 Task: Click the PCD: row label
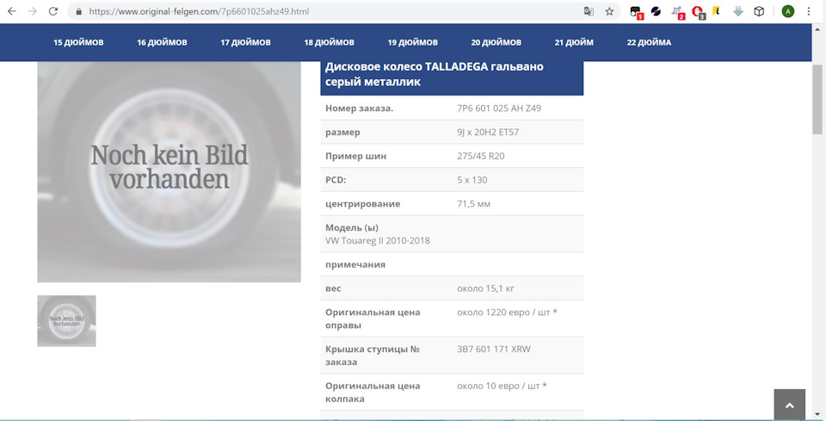click(x=336, y=180)
